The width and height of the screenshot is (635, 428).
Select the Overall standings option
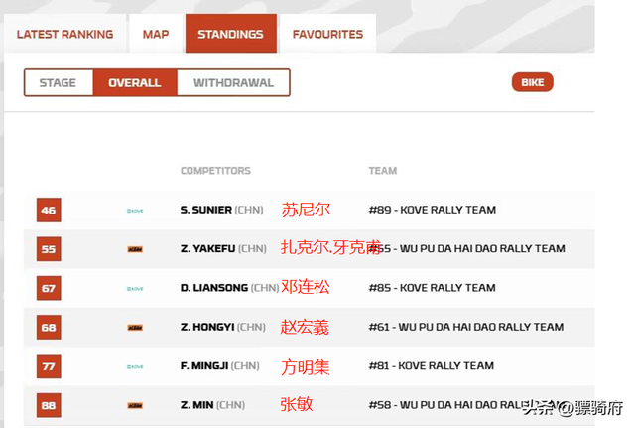pos(135,82)
